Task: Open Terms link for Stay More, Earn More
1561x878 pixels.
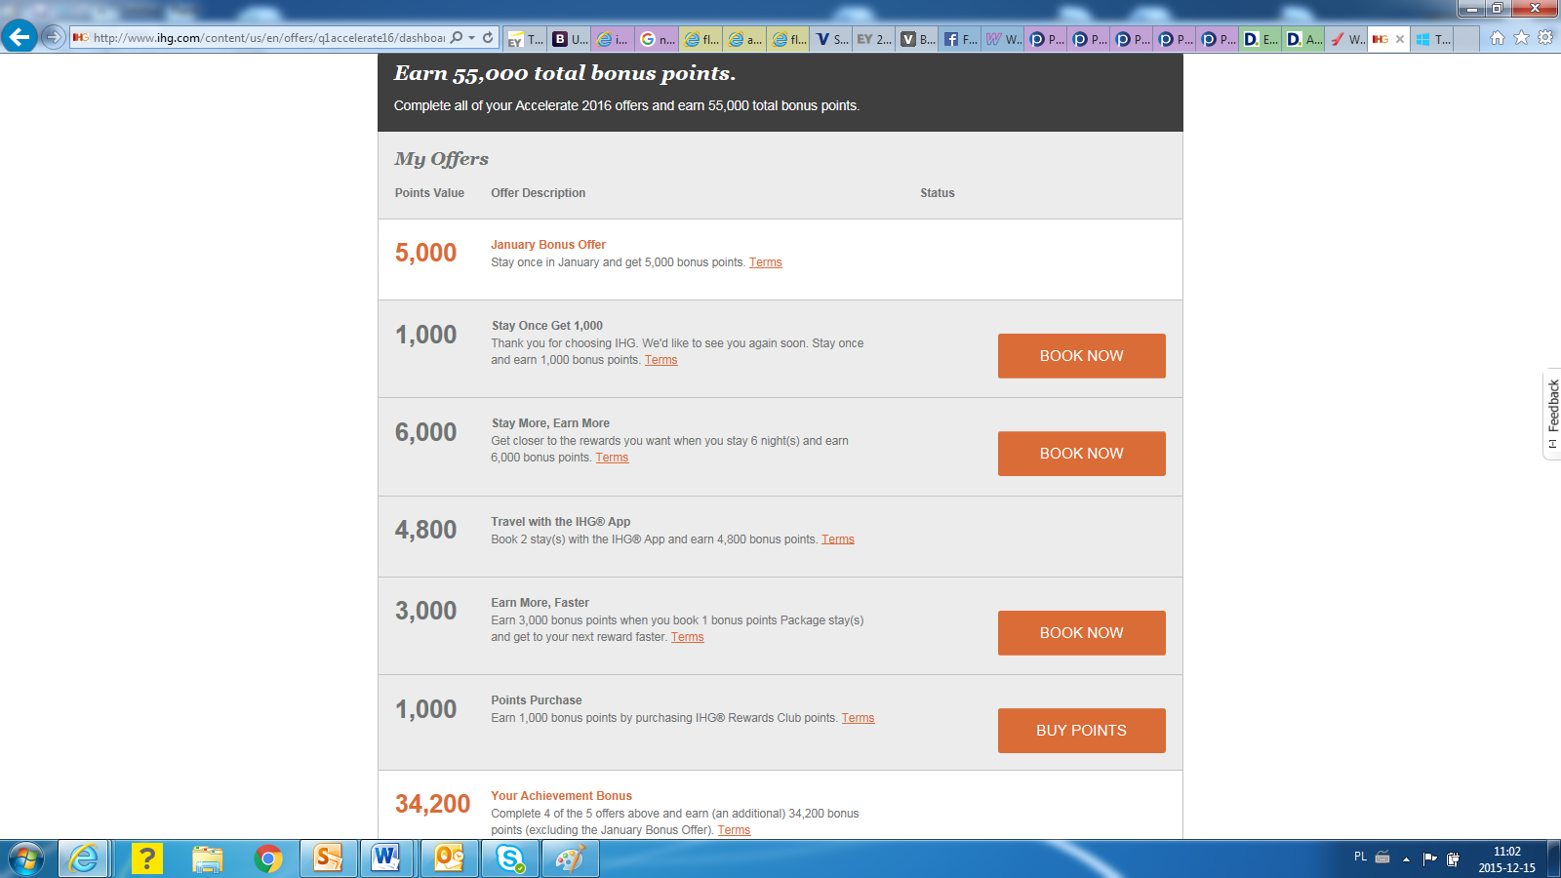Action: (x=612, y=458)
